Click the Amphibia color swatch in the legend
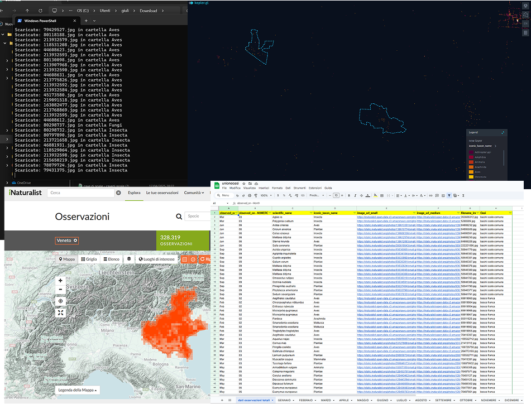The height and width of the screenshot is (404, 531). click(471, 157)
